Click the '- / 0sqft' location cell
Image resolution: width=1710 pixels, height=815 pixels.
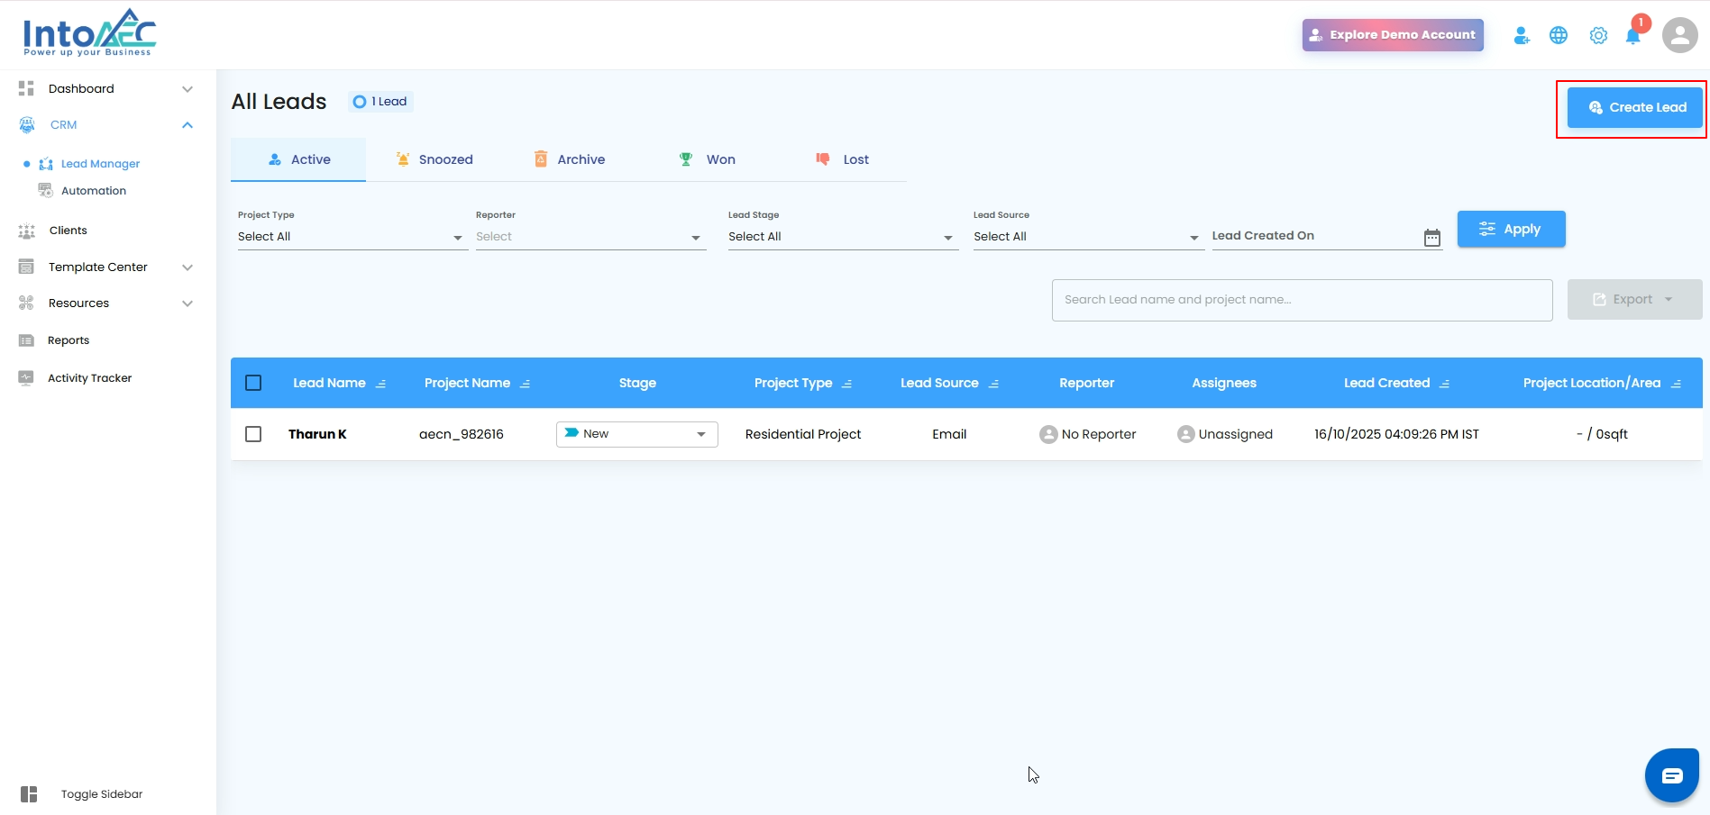tap(1602, 434)
